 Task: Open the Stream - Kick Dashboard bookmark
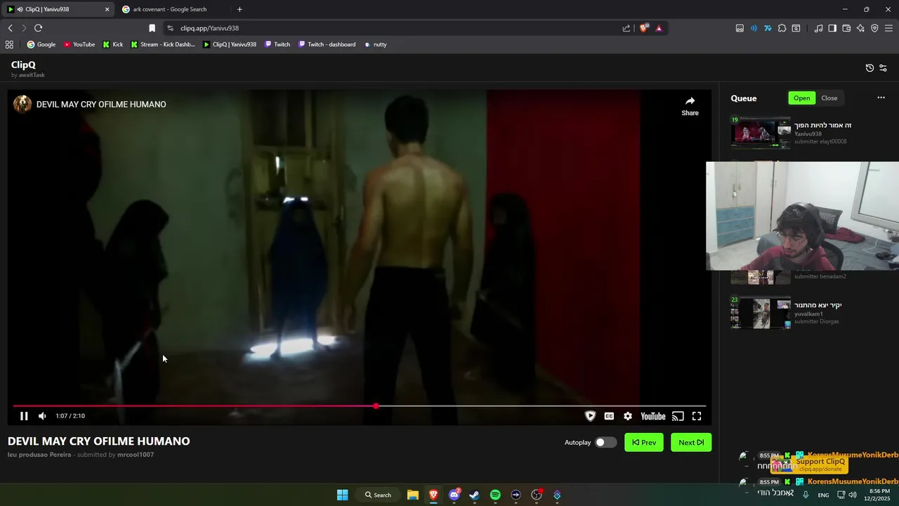pyautogui.click(x=163, y=44)
